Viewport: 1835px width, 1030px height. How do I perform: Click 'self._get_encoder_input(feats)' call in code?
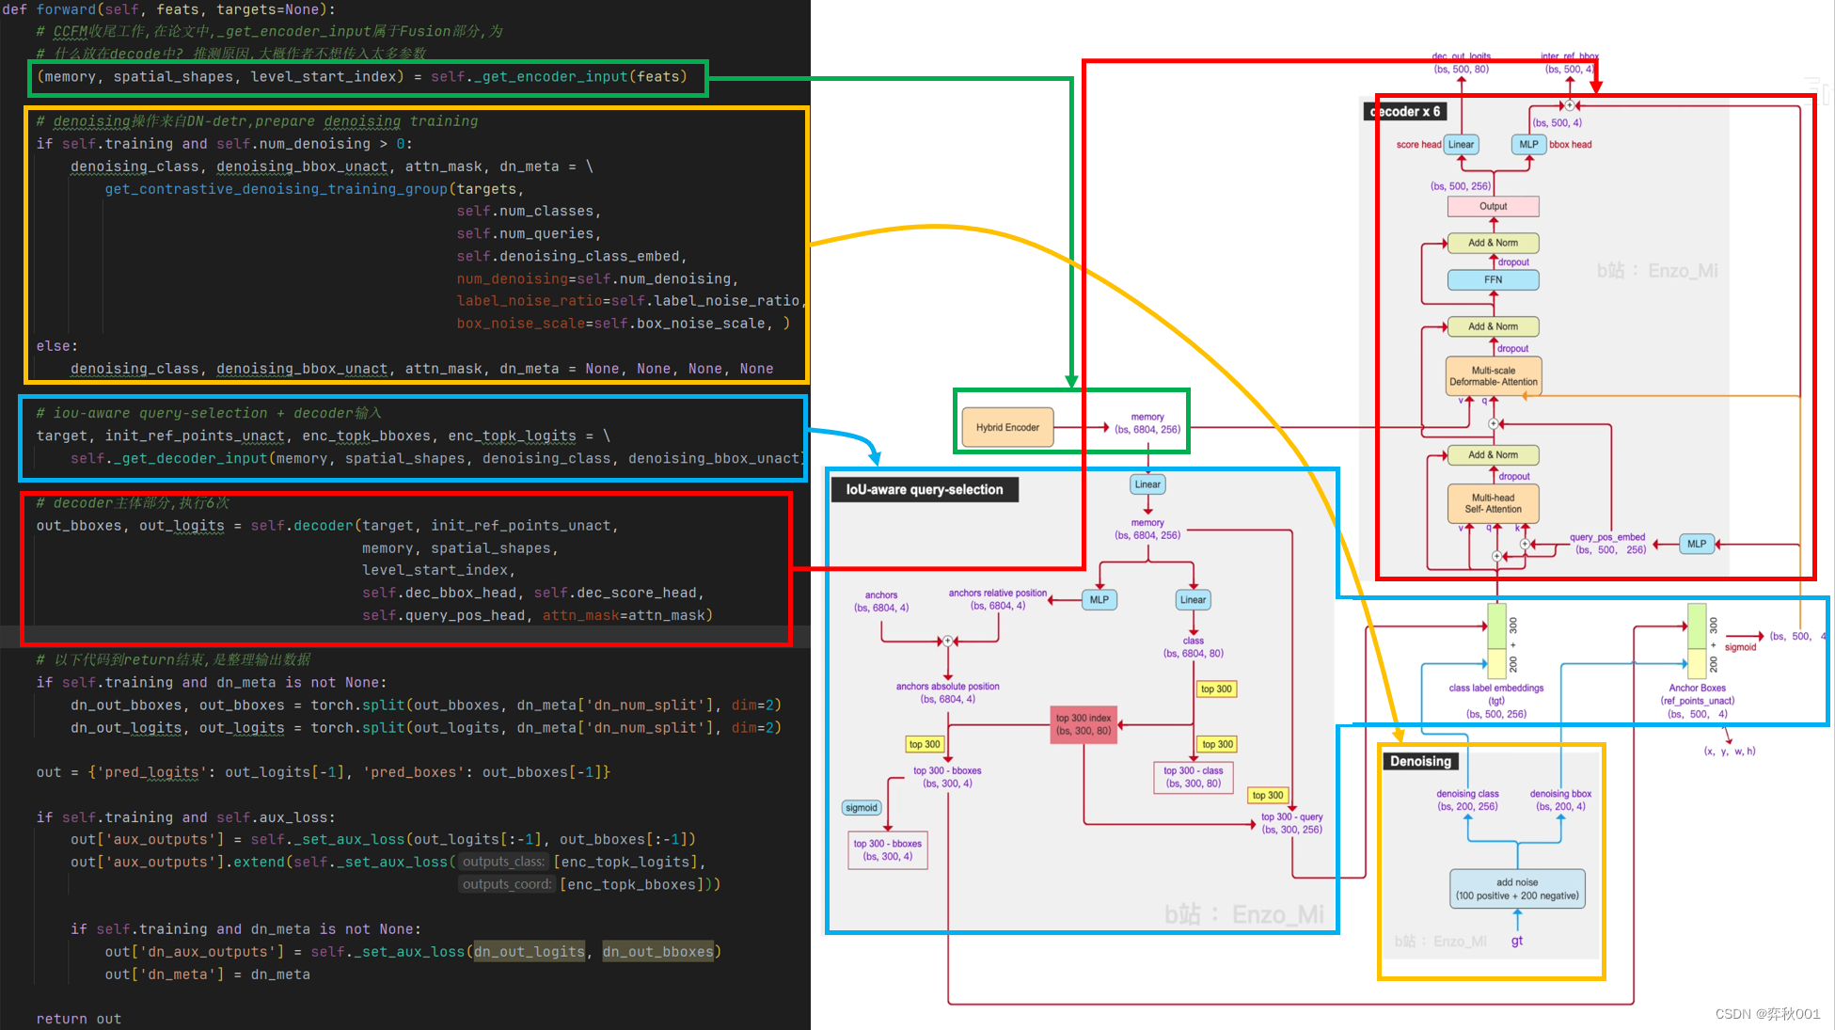[559, 77]
